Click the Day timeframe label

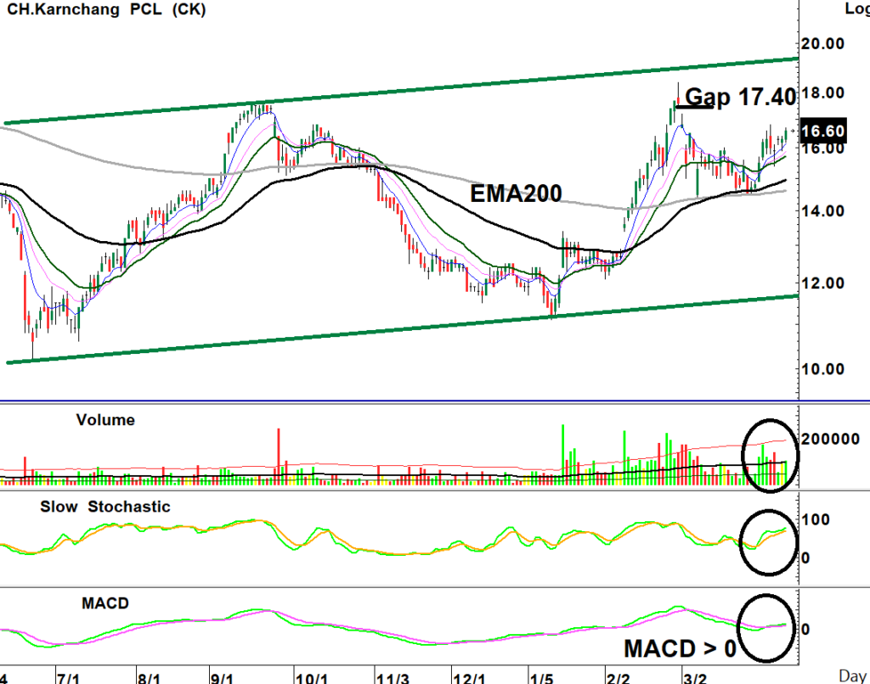point(852,676)
